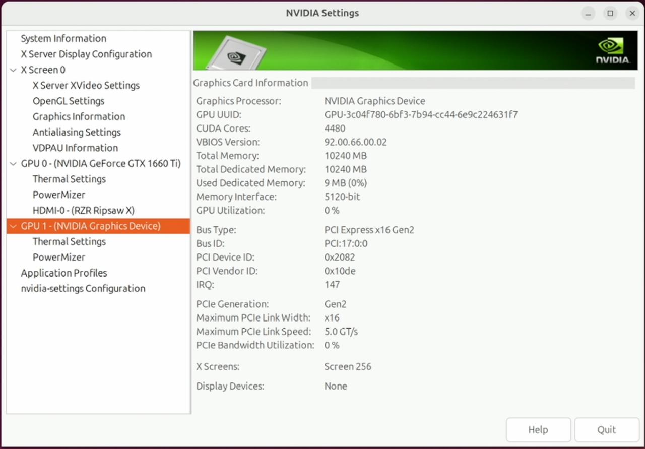
Task: Go to OpenGL Settings
Action: point(69,101)
